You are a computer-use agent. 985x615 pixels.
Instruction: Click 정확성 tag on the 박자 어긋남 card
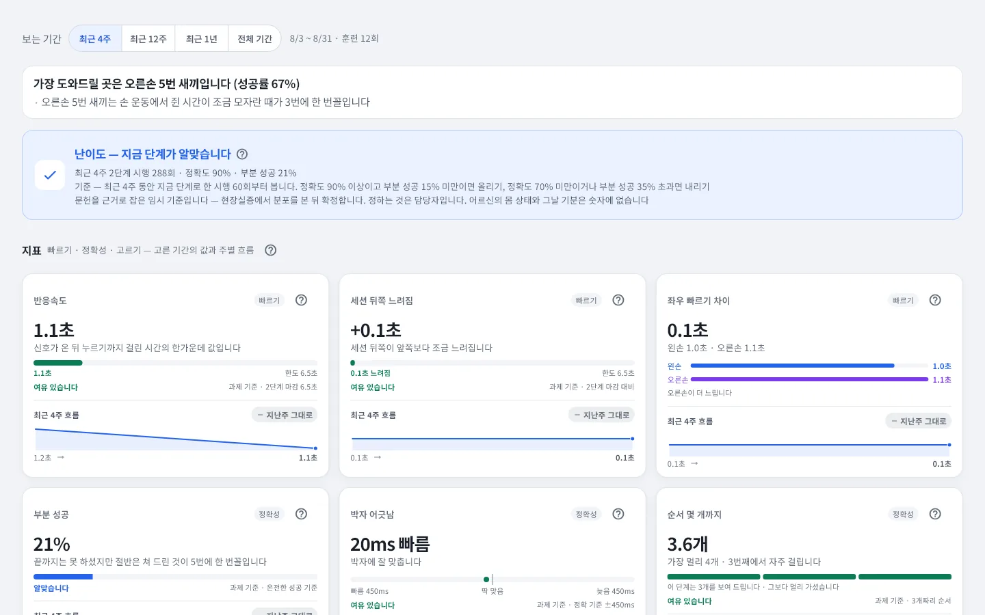coord(586,515)
